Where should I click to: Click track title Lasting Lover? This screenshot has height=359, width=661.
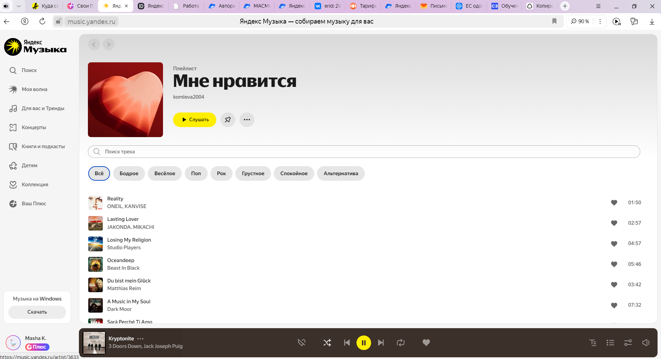click(x=123, y=219)
